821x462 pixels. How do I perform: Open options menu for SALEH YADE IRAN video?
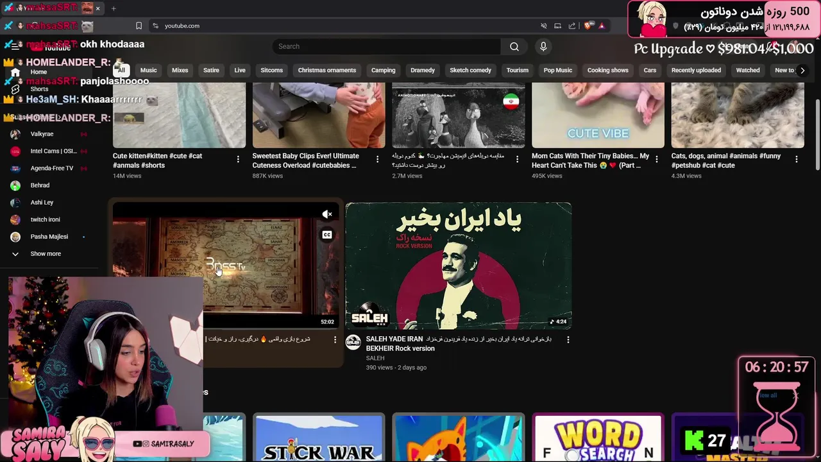coord(568,339)
